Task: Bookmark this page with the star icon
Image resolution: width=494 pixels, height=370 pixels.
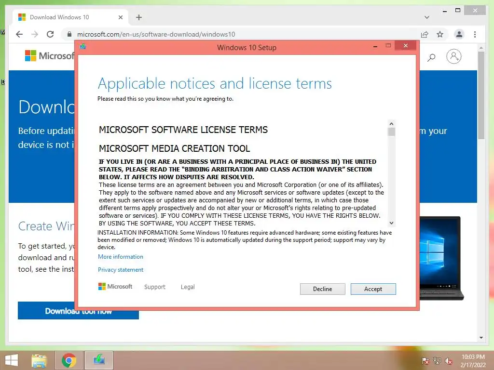Action: pyautogui.click(x=440, y=34)
